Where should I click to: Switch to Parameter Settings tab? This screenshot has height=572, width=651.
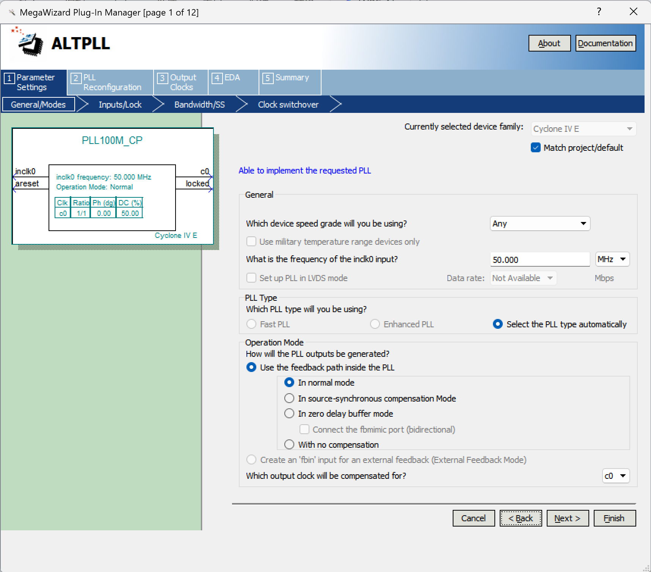tap(34, 82)
